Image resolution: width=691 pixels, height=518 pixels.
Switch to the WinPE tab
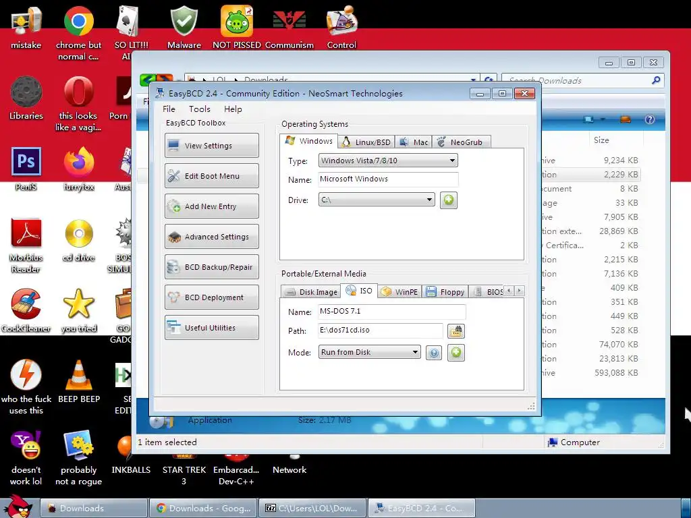[399, 292]
